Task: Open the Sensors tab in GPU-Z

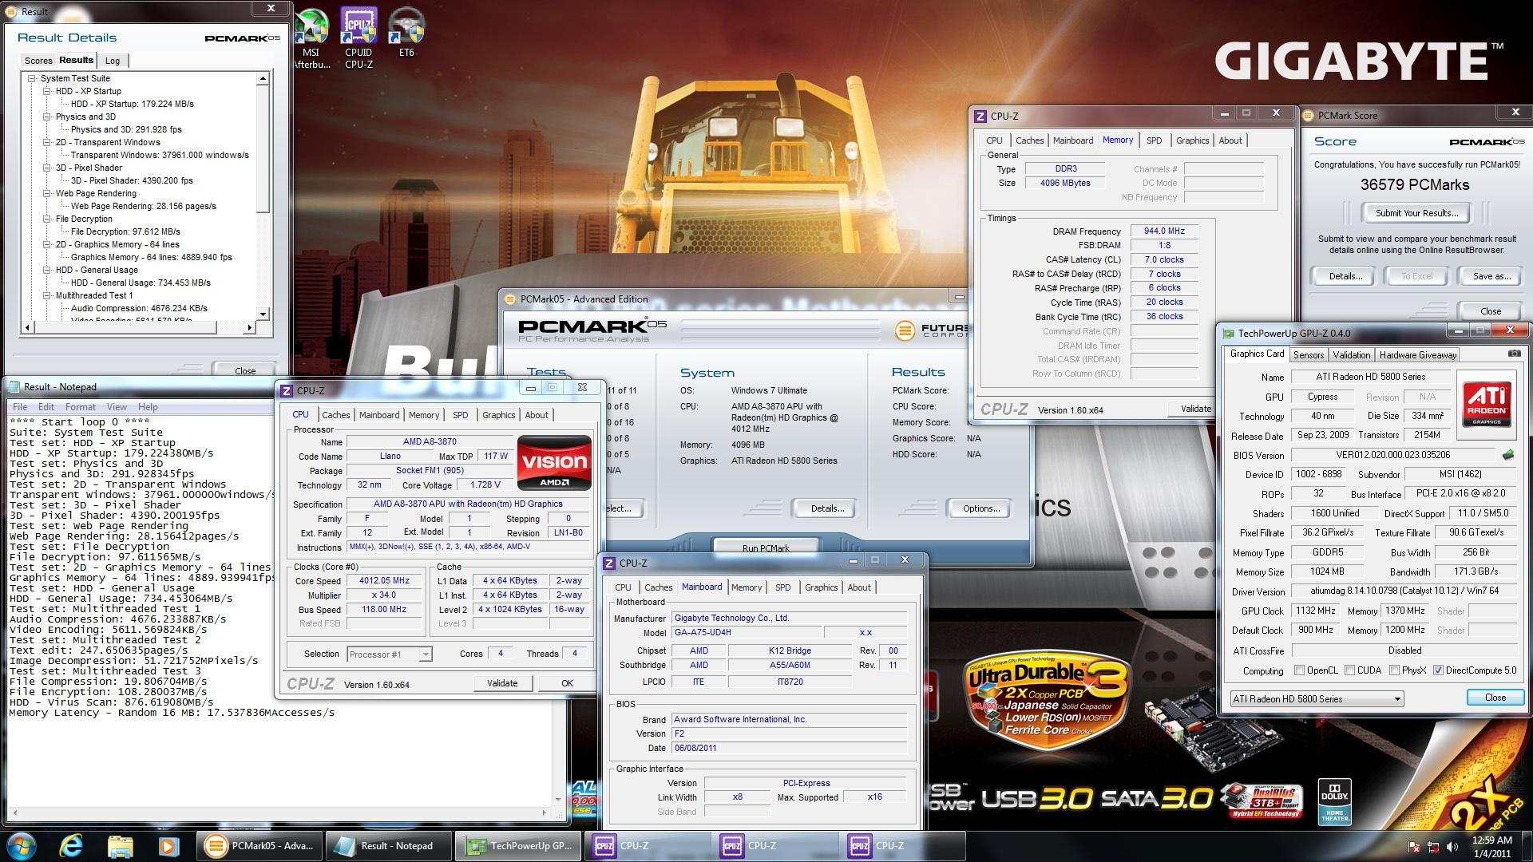Action: click(x=1308, y=354)
